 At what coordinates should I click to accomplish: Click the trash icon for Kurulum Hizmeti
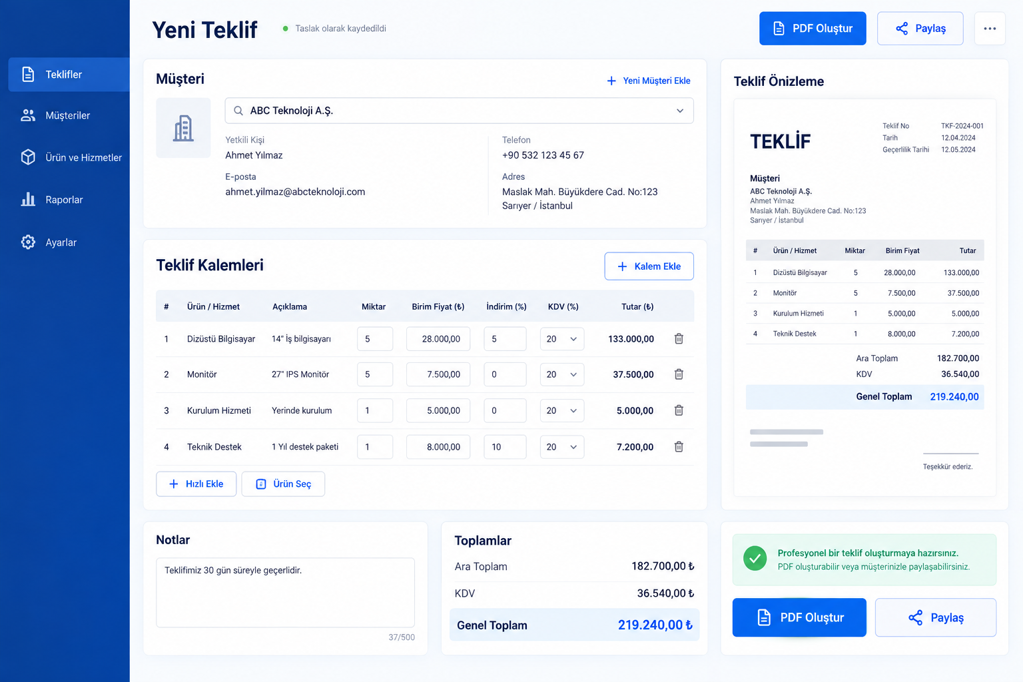click(679, 410)
